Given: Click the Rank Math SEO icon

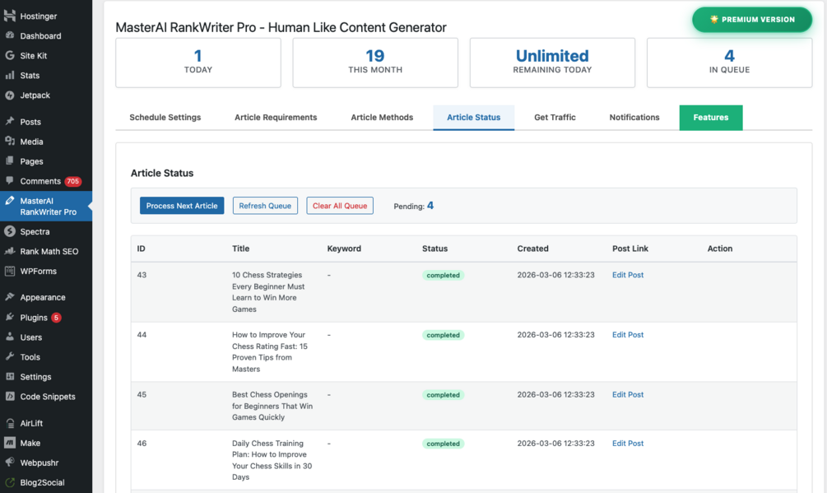Looking at the screenshot, I should pyautogui.click(x=10, y=251).
